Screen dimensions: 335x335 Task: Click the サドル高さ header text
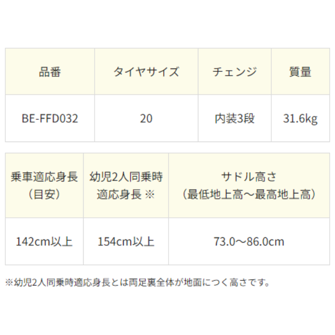coord(249,177)
